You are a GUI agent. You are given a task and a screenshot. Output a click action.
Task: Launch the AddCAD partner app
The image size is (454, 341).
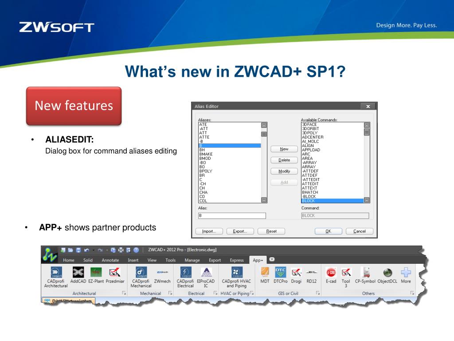[x=78, y=275]
